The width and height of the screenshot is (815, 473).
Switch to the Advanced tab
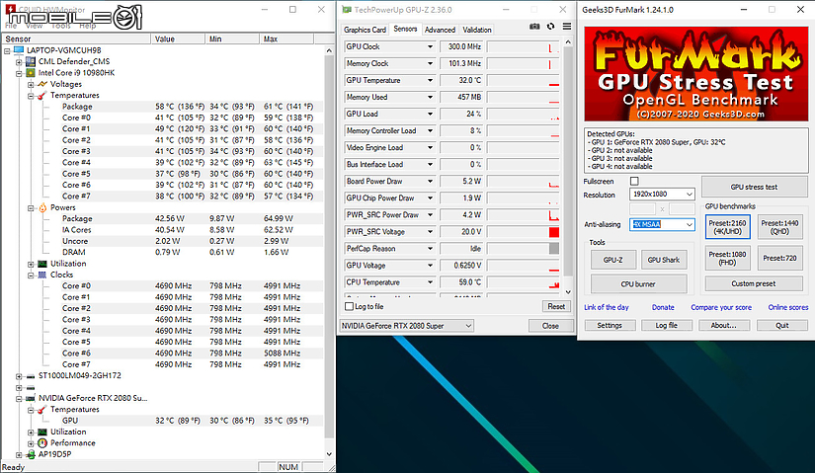pyautogui.click(x=440, y=30)
